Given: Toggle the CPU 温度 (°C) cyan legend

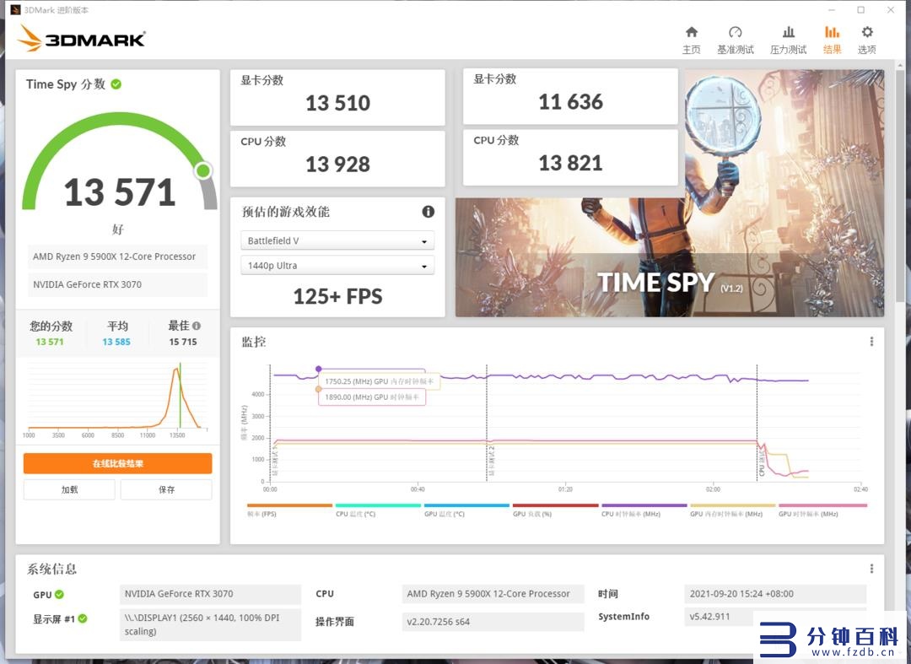Looking at the screenshot, I should coord(378,510).
